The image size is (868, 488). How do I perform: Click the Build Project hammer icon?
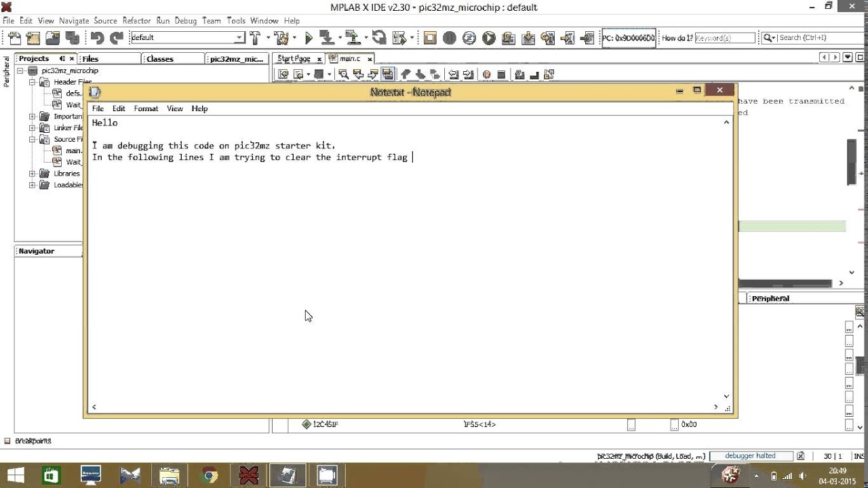256,38
